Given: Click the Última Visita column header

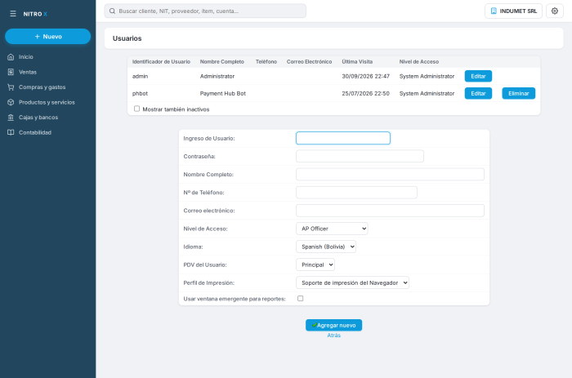Looking at the screenshot, I should point(357,61).
